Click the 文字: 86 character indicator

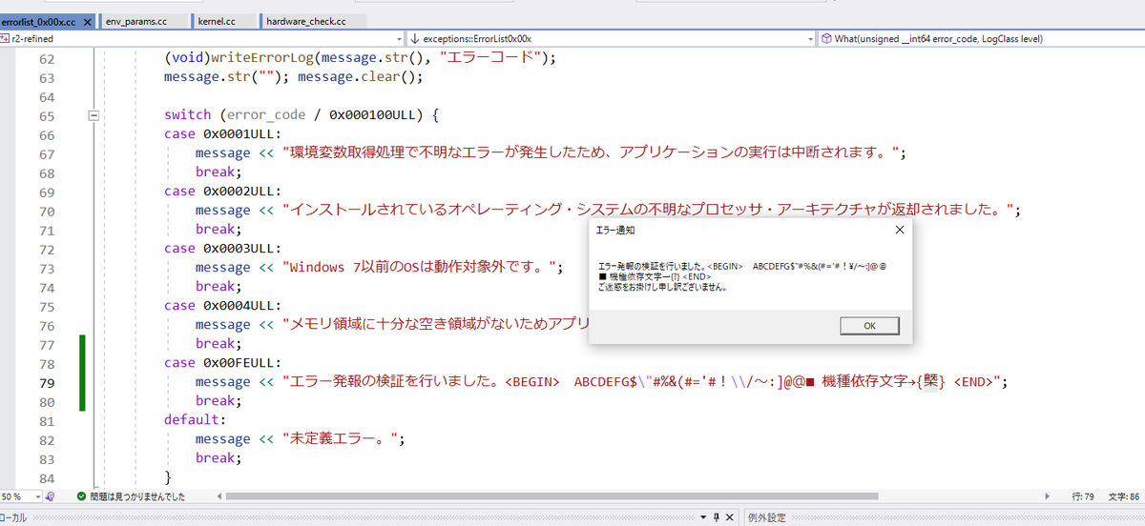click(1126, 496)
